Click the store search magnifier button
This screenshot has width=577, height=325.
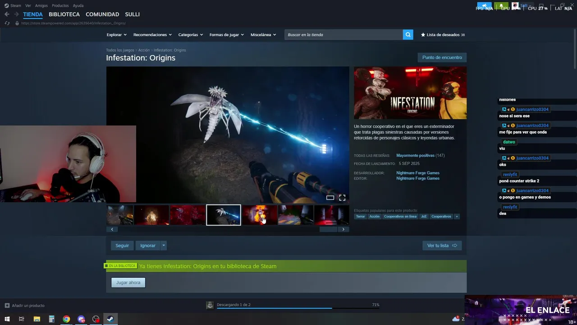point(408,35)
